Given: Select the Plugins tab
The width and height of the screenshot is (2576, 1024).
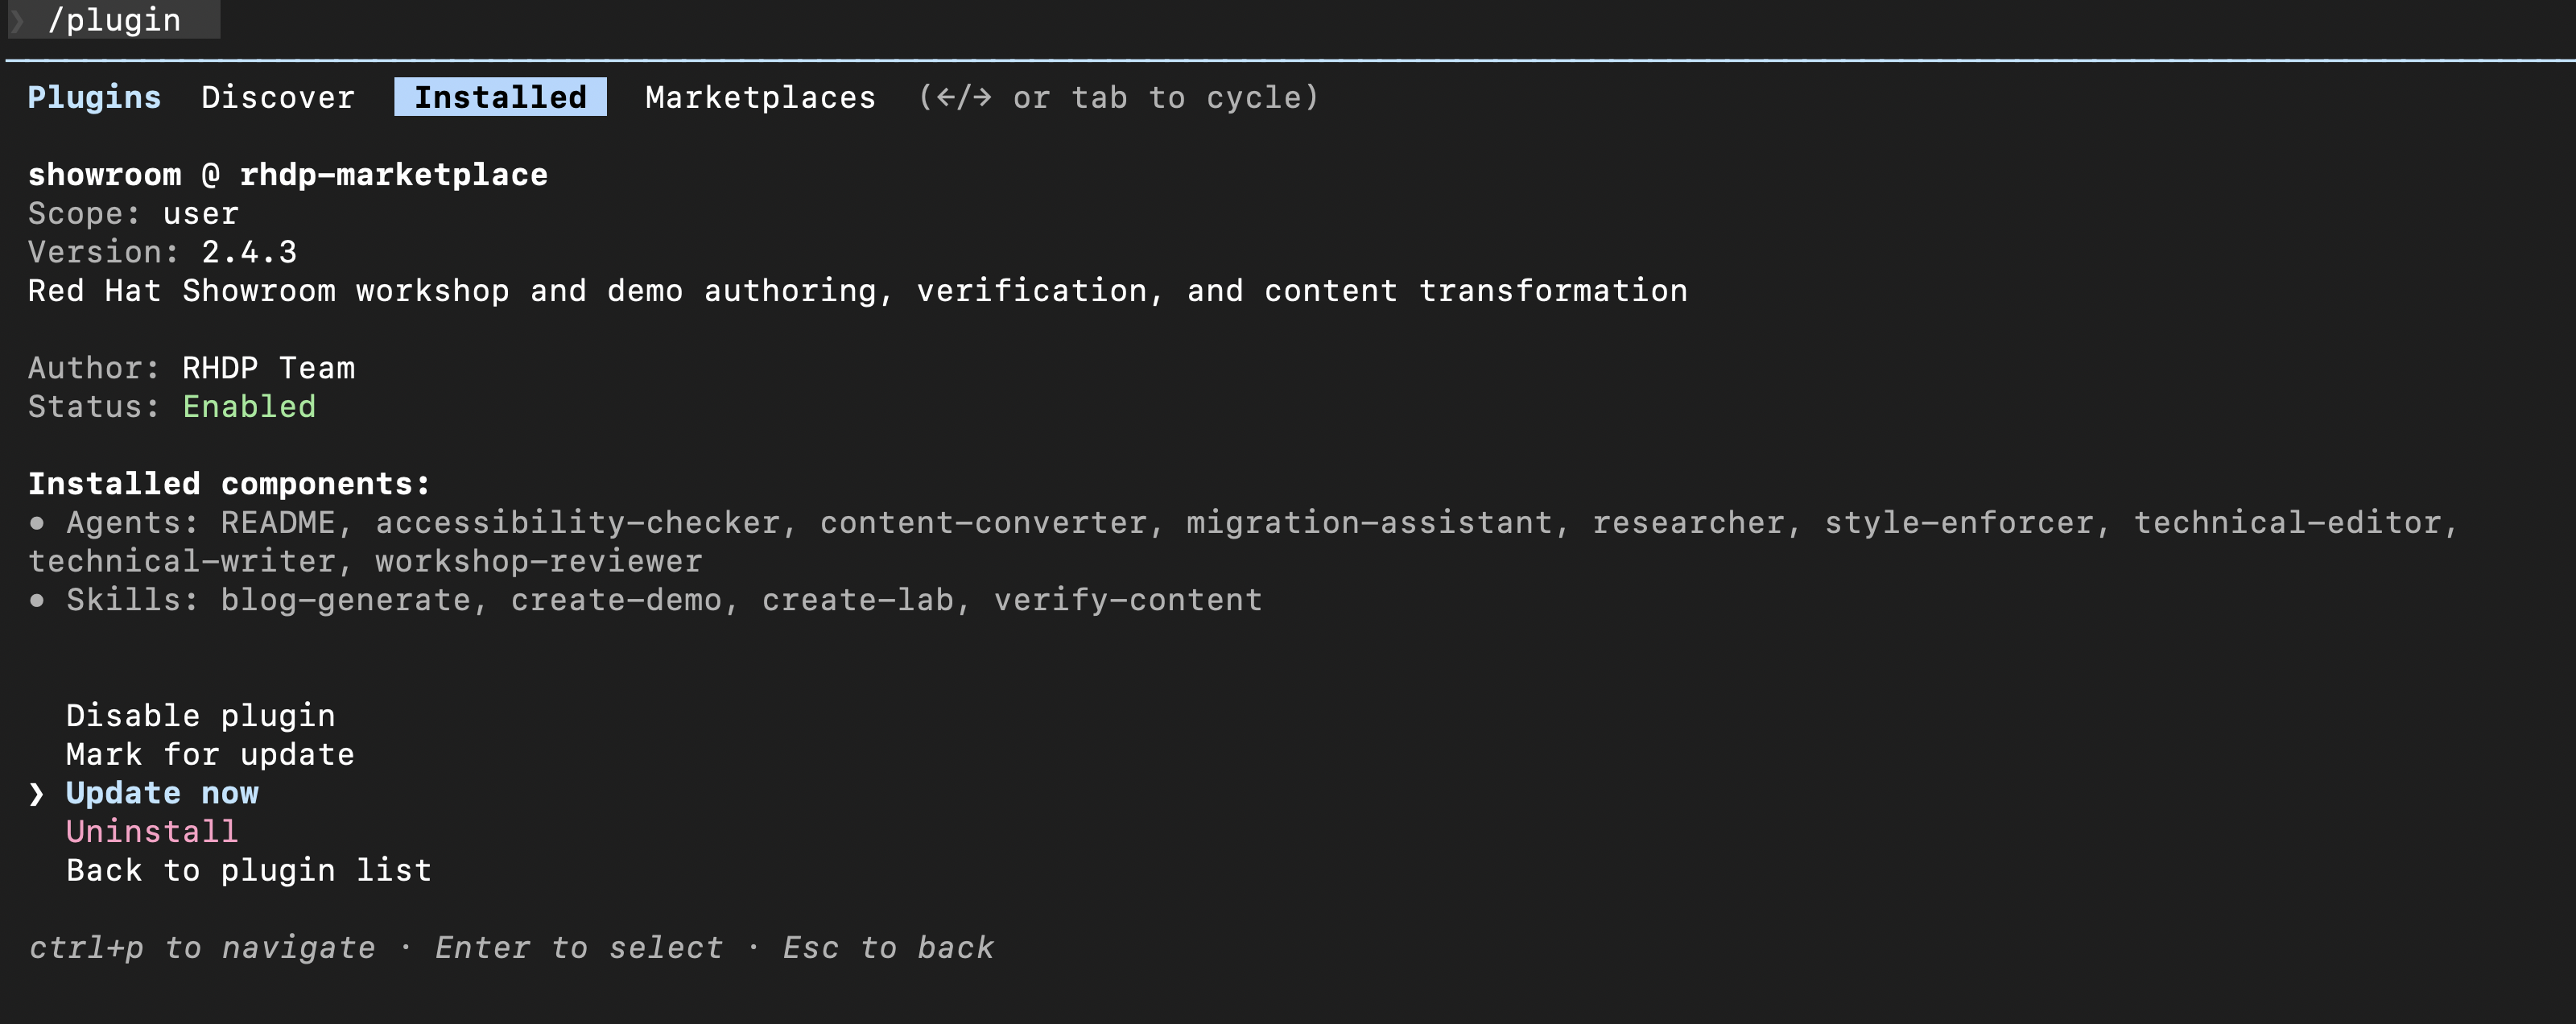Looking at the screenshot, I should coord(94,97).
